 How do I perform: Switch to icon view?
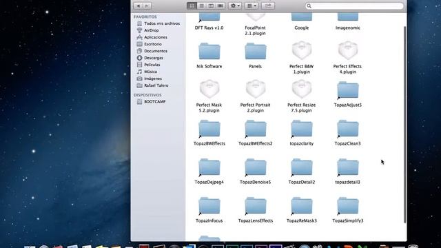192,6
